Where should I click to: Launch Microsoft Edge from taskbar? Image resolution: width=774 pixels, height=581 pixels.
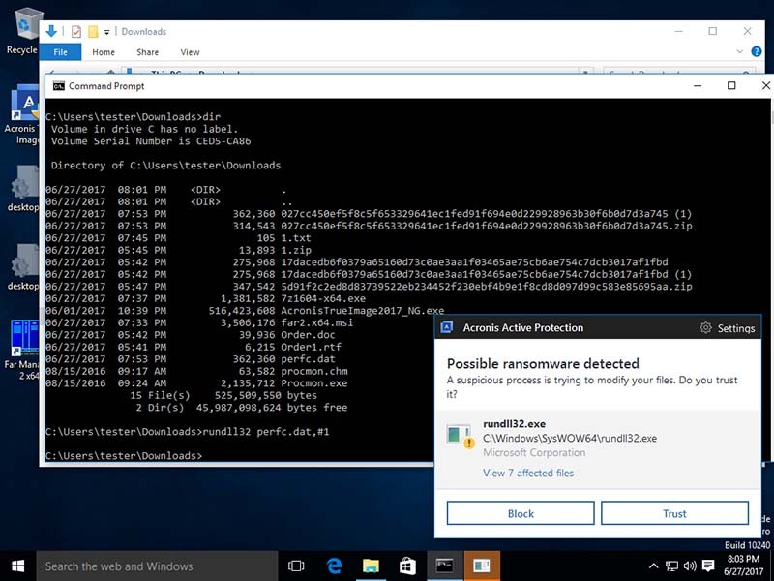335,566
